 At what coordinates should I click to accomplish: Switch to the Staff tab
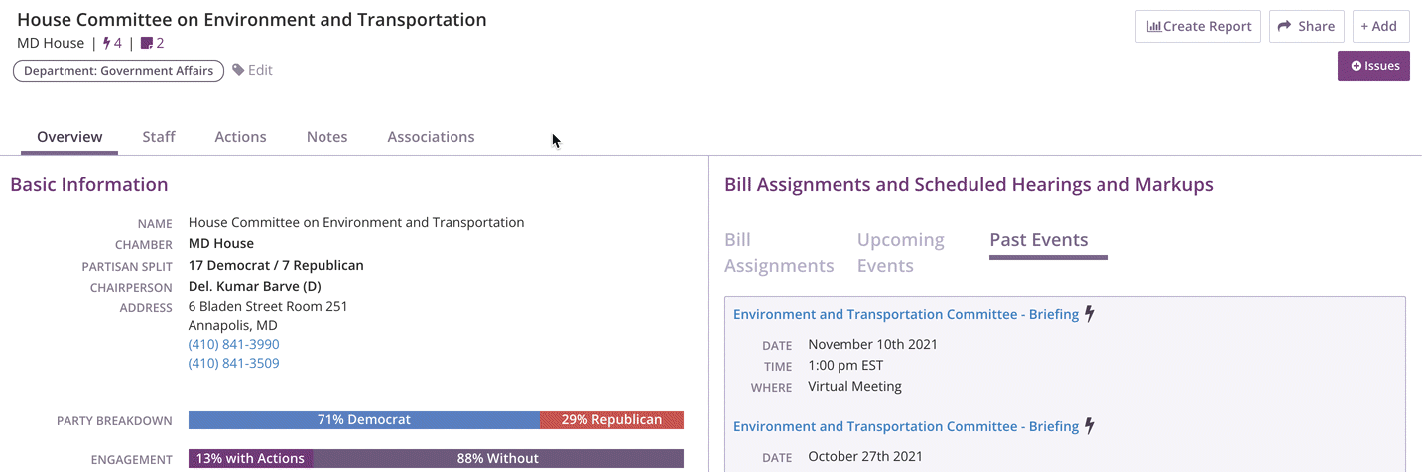point(159,137)
